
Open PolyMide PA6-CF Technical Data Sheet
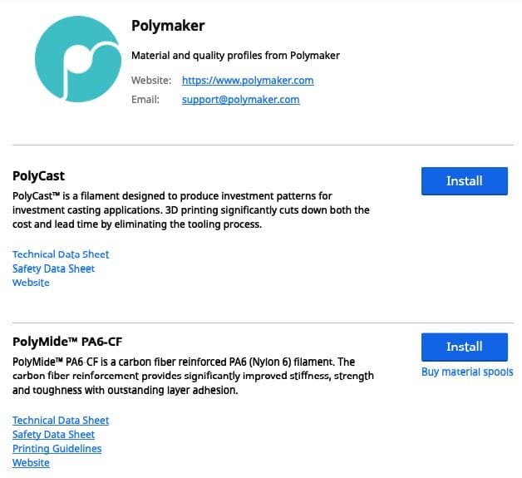point(61,421)
